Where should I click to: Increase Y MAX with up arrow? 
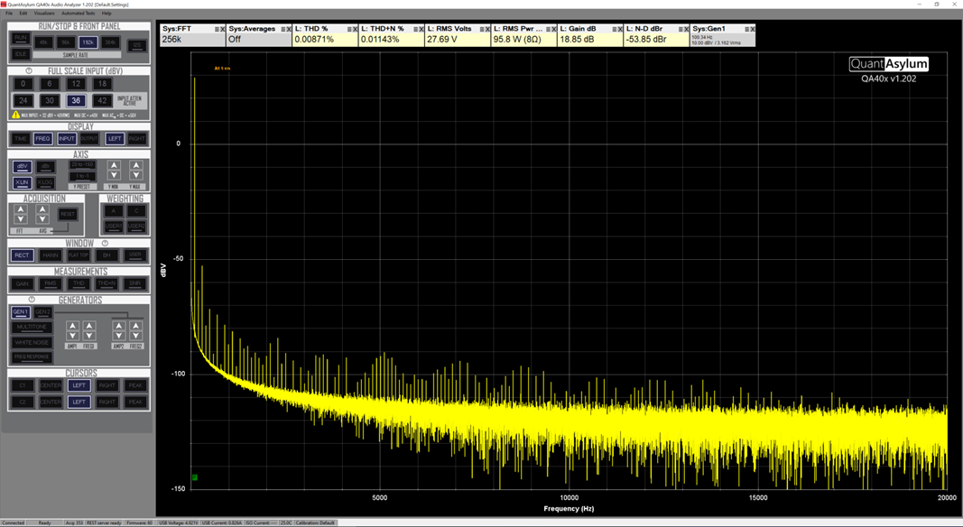click(x=136, y=165)
